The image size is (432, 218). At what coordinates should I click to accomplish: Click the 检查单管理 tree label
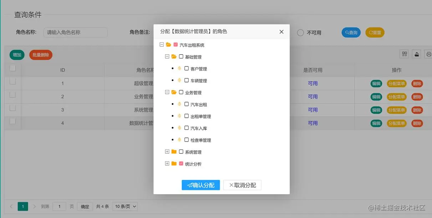click(x=201, y=140)
